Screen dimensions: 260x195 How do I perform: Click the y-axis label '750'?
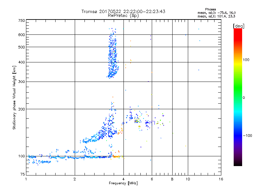pyautogui.click(x=21, y=20)
